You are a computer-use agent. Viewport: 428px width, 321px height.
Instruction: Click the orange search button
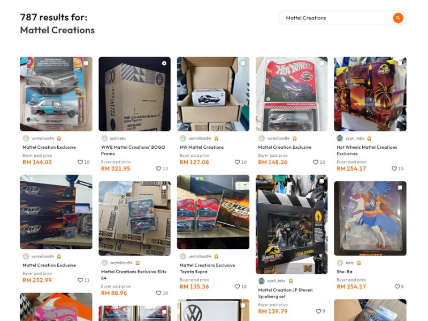398,18
